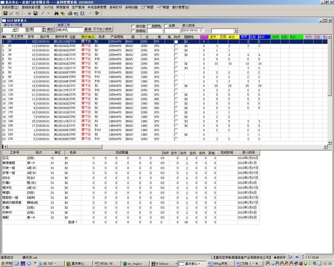Open the 条码打印 menu

point(116,7)
